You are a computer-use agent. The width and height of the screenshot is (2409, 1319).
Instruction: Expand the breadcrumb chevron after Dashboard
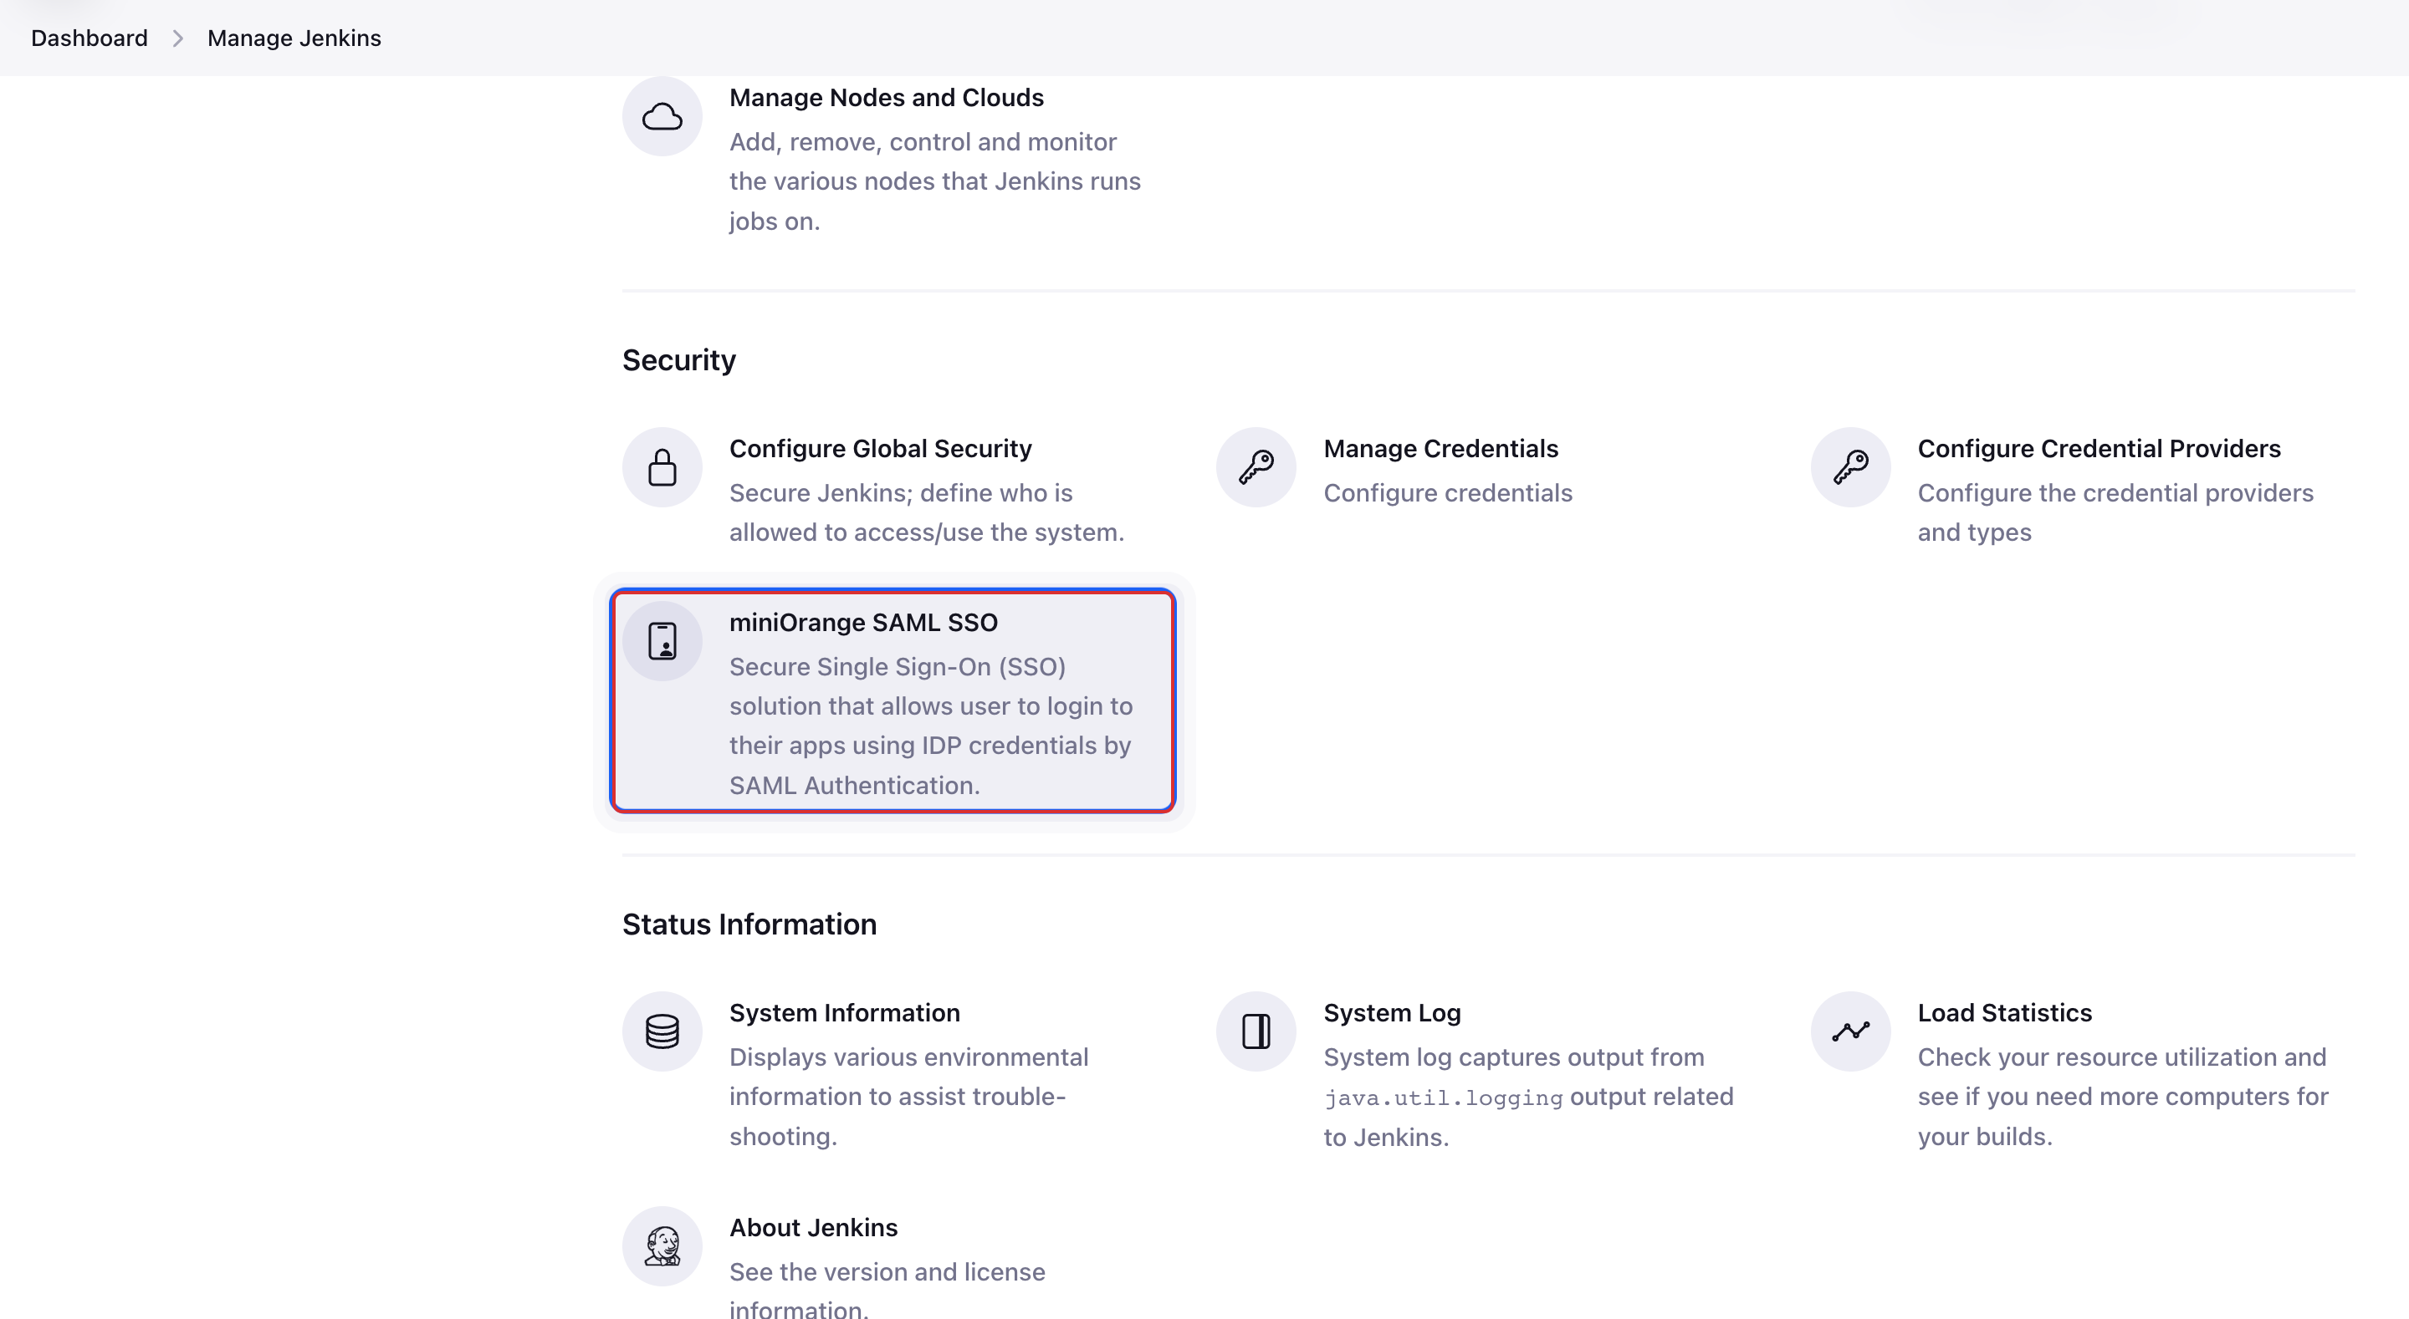coord(177,38)
